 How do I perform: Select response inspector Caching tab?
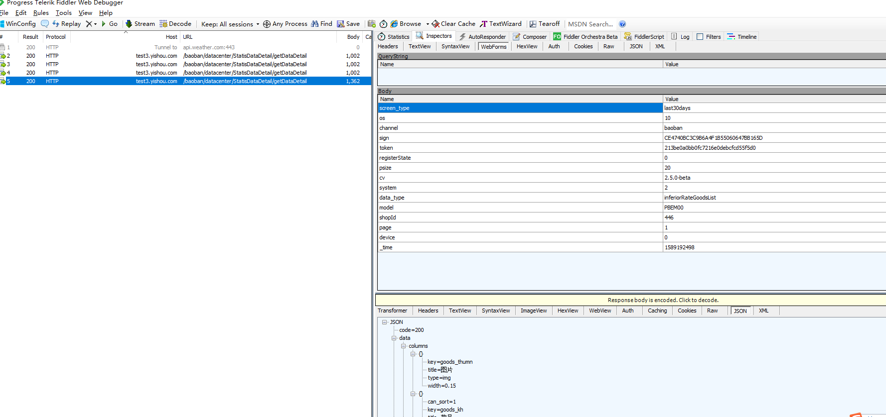[x=657, y=311]
